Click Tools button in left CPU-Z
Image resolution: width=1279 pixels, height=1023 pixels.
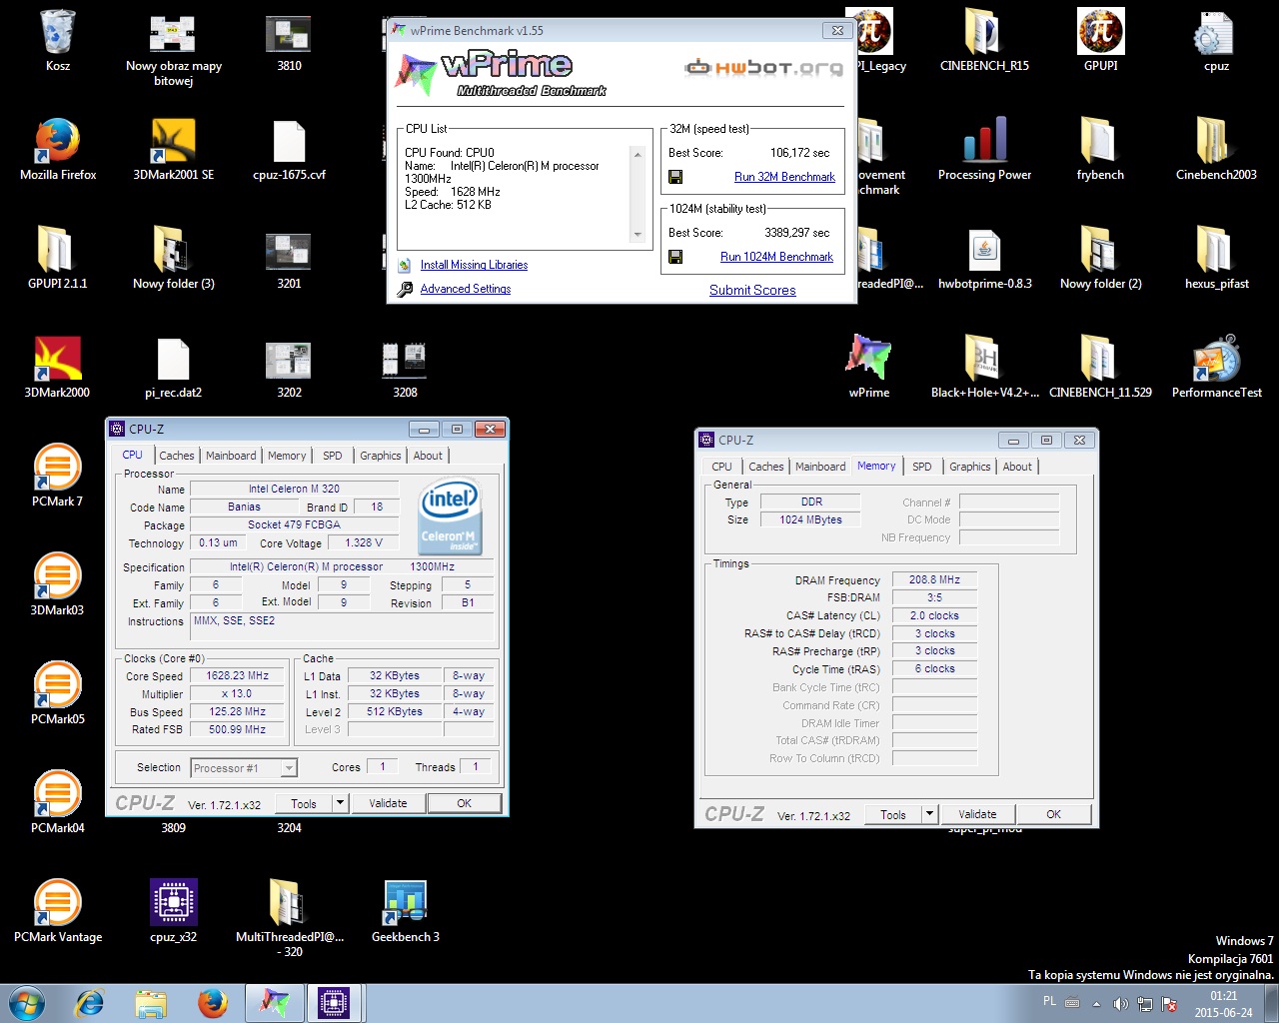pos(304,803)
